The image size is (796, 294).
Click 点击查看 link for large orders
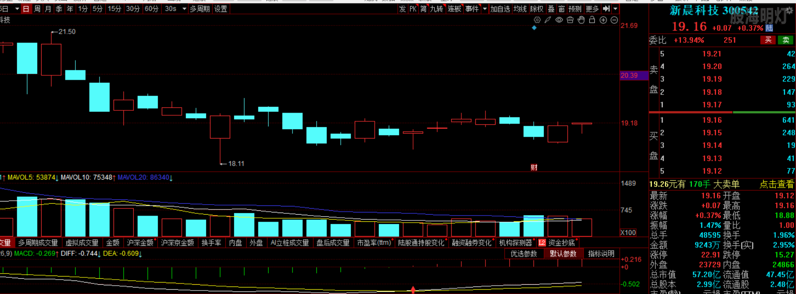(777, 184)
